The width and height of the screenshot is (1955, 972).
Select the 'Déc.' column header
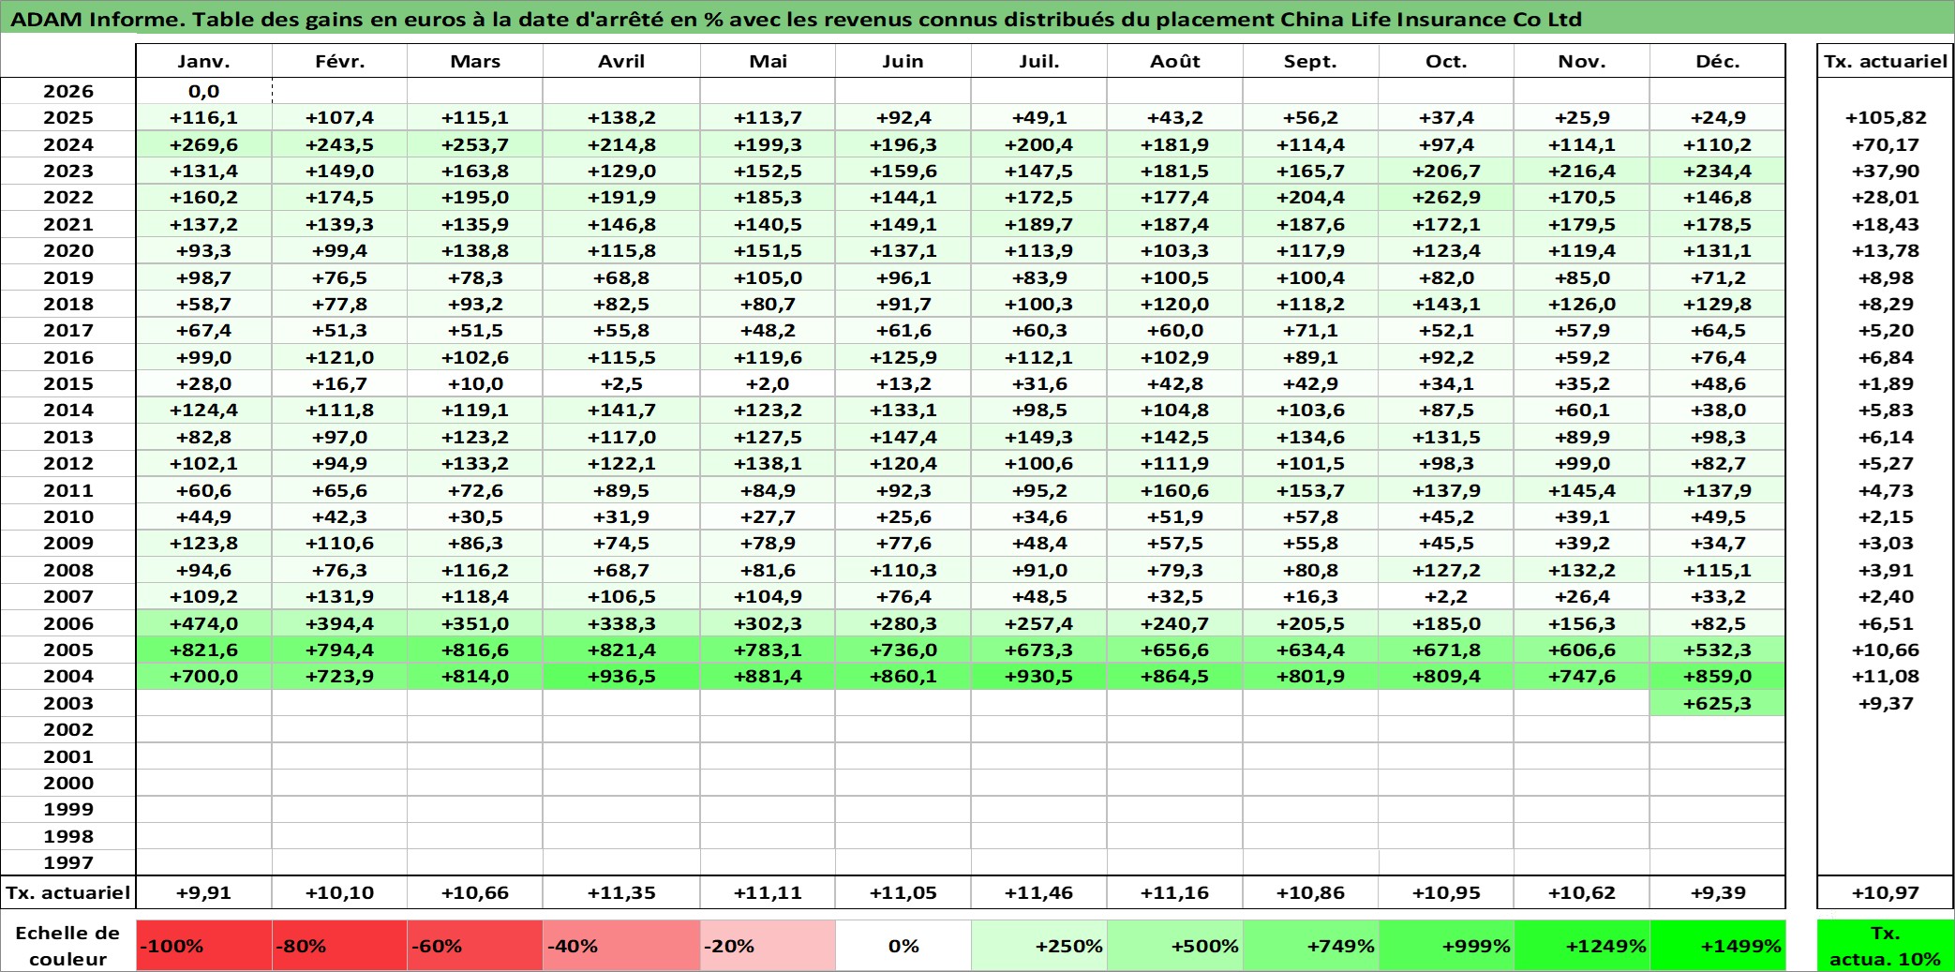pyautogui.click(x=1717, y=61)
